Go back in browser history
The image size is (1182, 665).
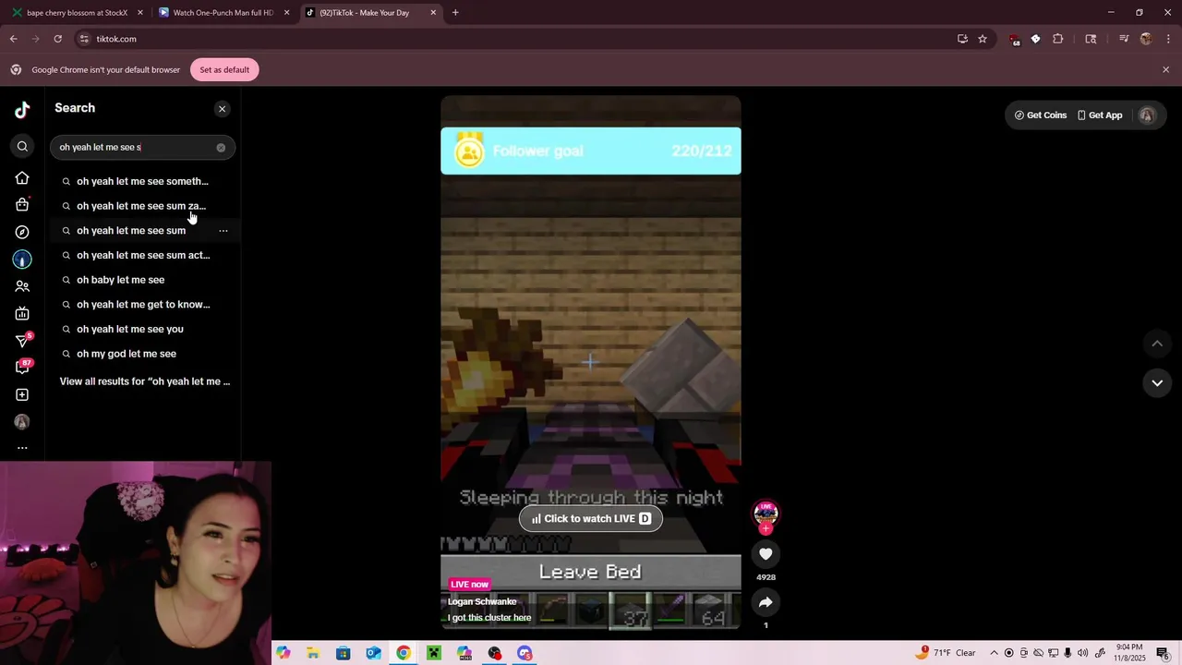[x=13, y=39]
